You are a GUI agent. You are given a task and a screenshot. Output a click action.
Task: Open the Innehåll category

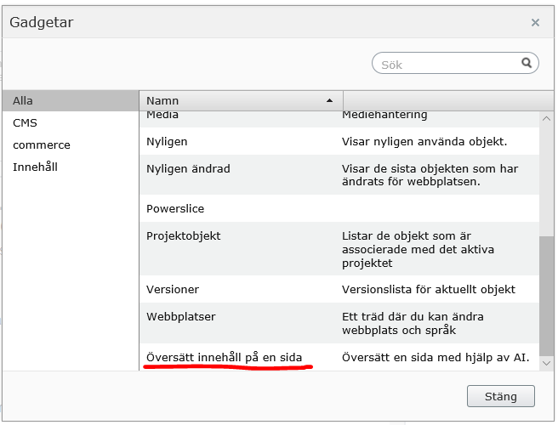click(x=35, y=167)
